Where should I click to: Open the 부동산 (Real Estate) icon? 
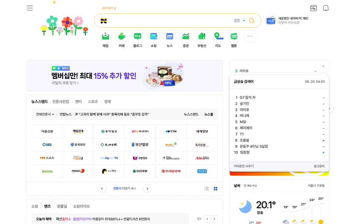point(201,36)
